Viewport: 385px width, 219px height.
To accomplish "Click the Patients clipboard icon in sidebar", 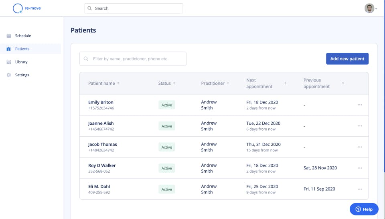I will pyautogui.click(x=9, y=49).
